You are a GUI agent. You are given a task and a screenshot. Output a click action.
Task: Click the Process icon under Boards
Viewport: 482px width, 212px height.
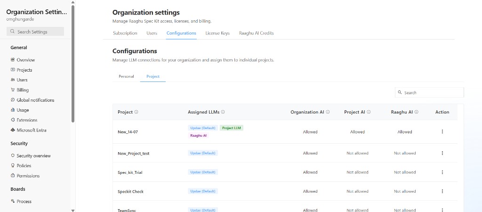tap(13, 201)
